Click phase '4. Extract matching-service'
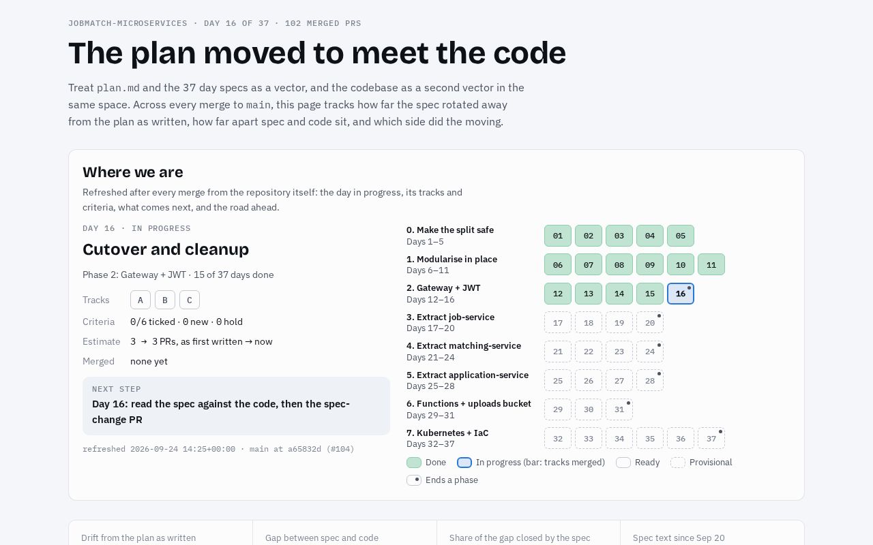The image size is (873, 545). [x=464, y=345]
